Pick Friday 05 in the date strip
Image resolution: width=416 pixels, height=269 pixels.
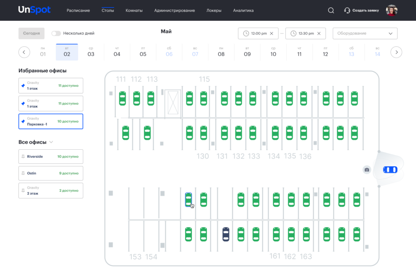[x=143, y=52]
